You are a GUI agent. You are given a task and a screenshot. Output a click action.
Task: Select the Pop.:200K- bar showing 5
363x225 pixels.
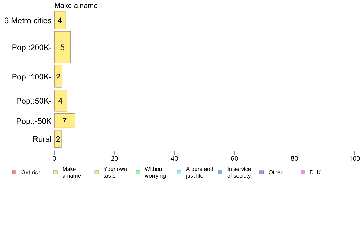point(63,47)
